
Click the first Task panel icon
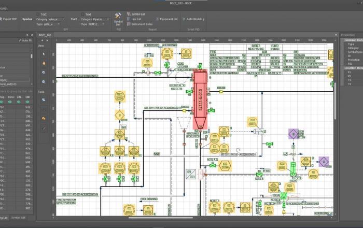[x=44, y=100]
